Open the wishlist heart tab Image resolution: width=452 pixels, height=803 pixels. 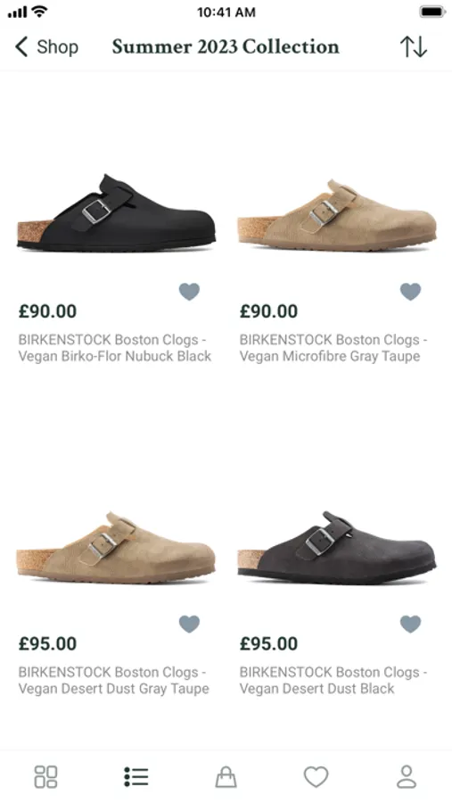(x=316, y=776)
